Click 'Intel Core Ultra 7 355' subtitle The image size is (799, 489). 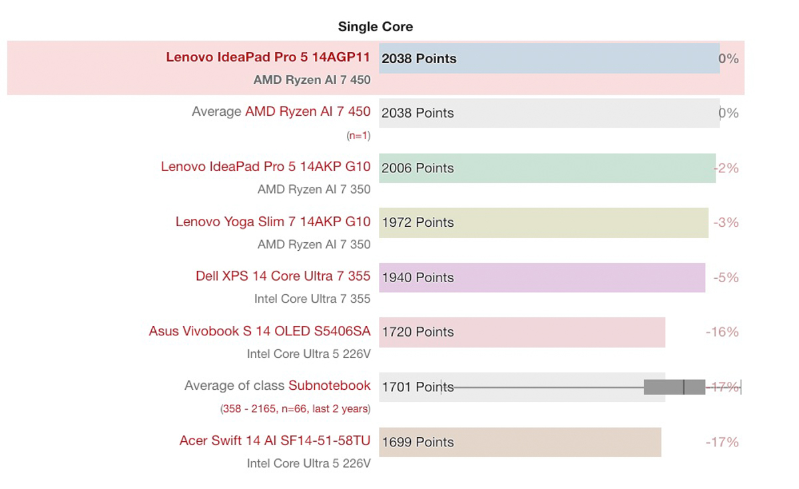pyautogui.click(x=312, y=299)
